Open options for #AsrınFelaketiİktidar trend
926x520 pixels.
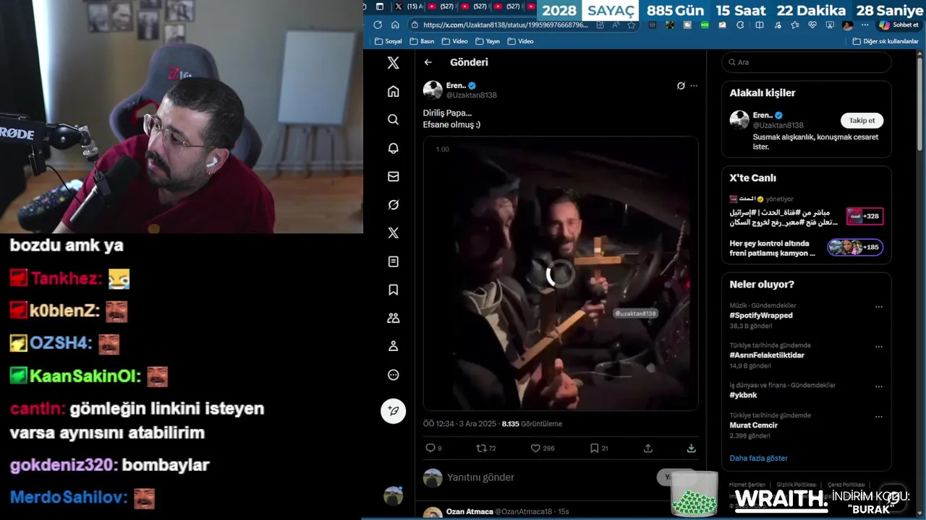(878, 346)
